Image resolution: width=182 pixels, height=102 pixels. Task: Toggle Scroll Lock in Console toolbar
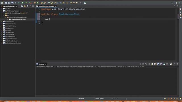pyautogui.click(x=152, y=64)
